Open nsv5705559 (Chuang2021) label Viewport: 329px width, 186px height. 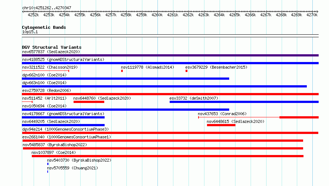72,168
